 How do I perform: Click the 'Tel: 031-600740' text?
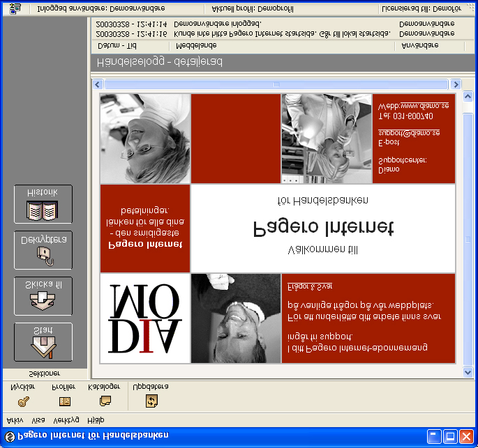405,116
